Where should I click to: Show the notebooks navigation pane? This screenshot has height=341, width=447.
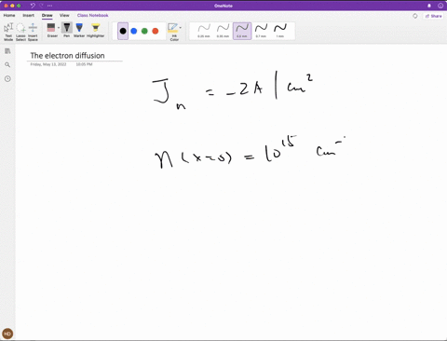(x=7, y=51)
